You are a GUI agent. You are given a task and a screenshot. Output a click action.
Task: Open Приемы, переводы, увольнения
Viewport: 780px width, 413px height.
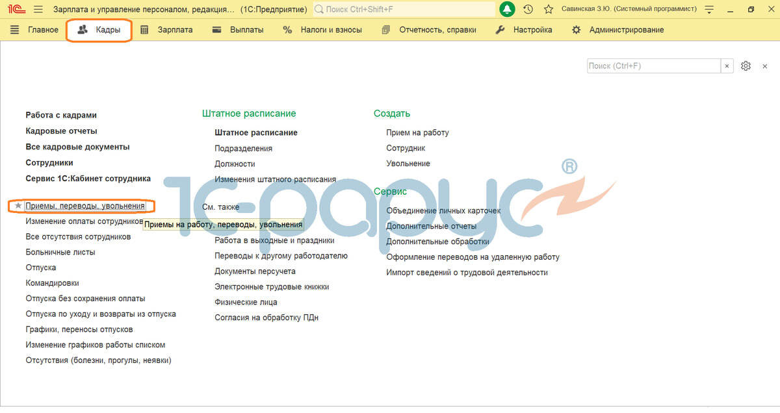(x=85, y=206)
